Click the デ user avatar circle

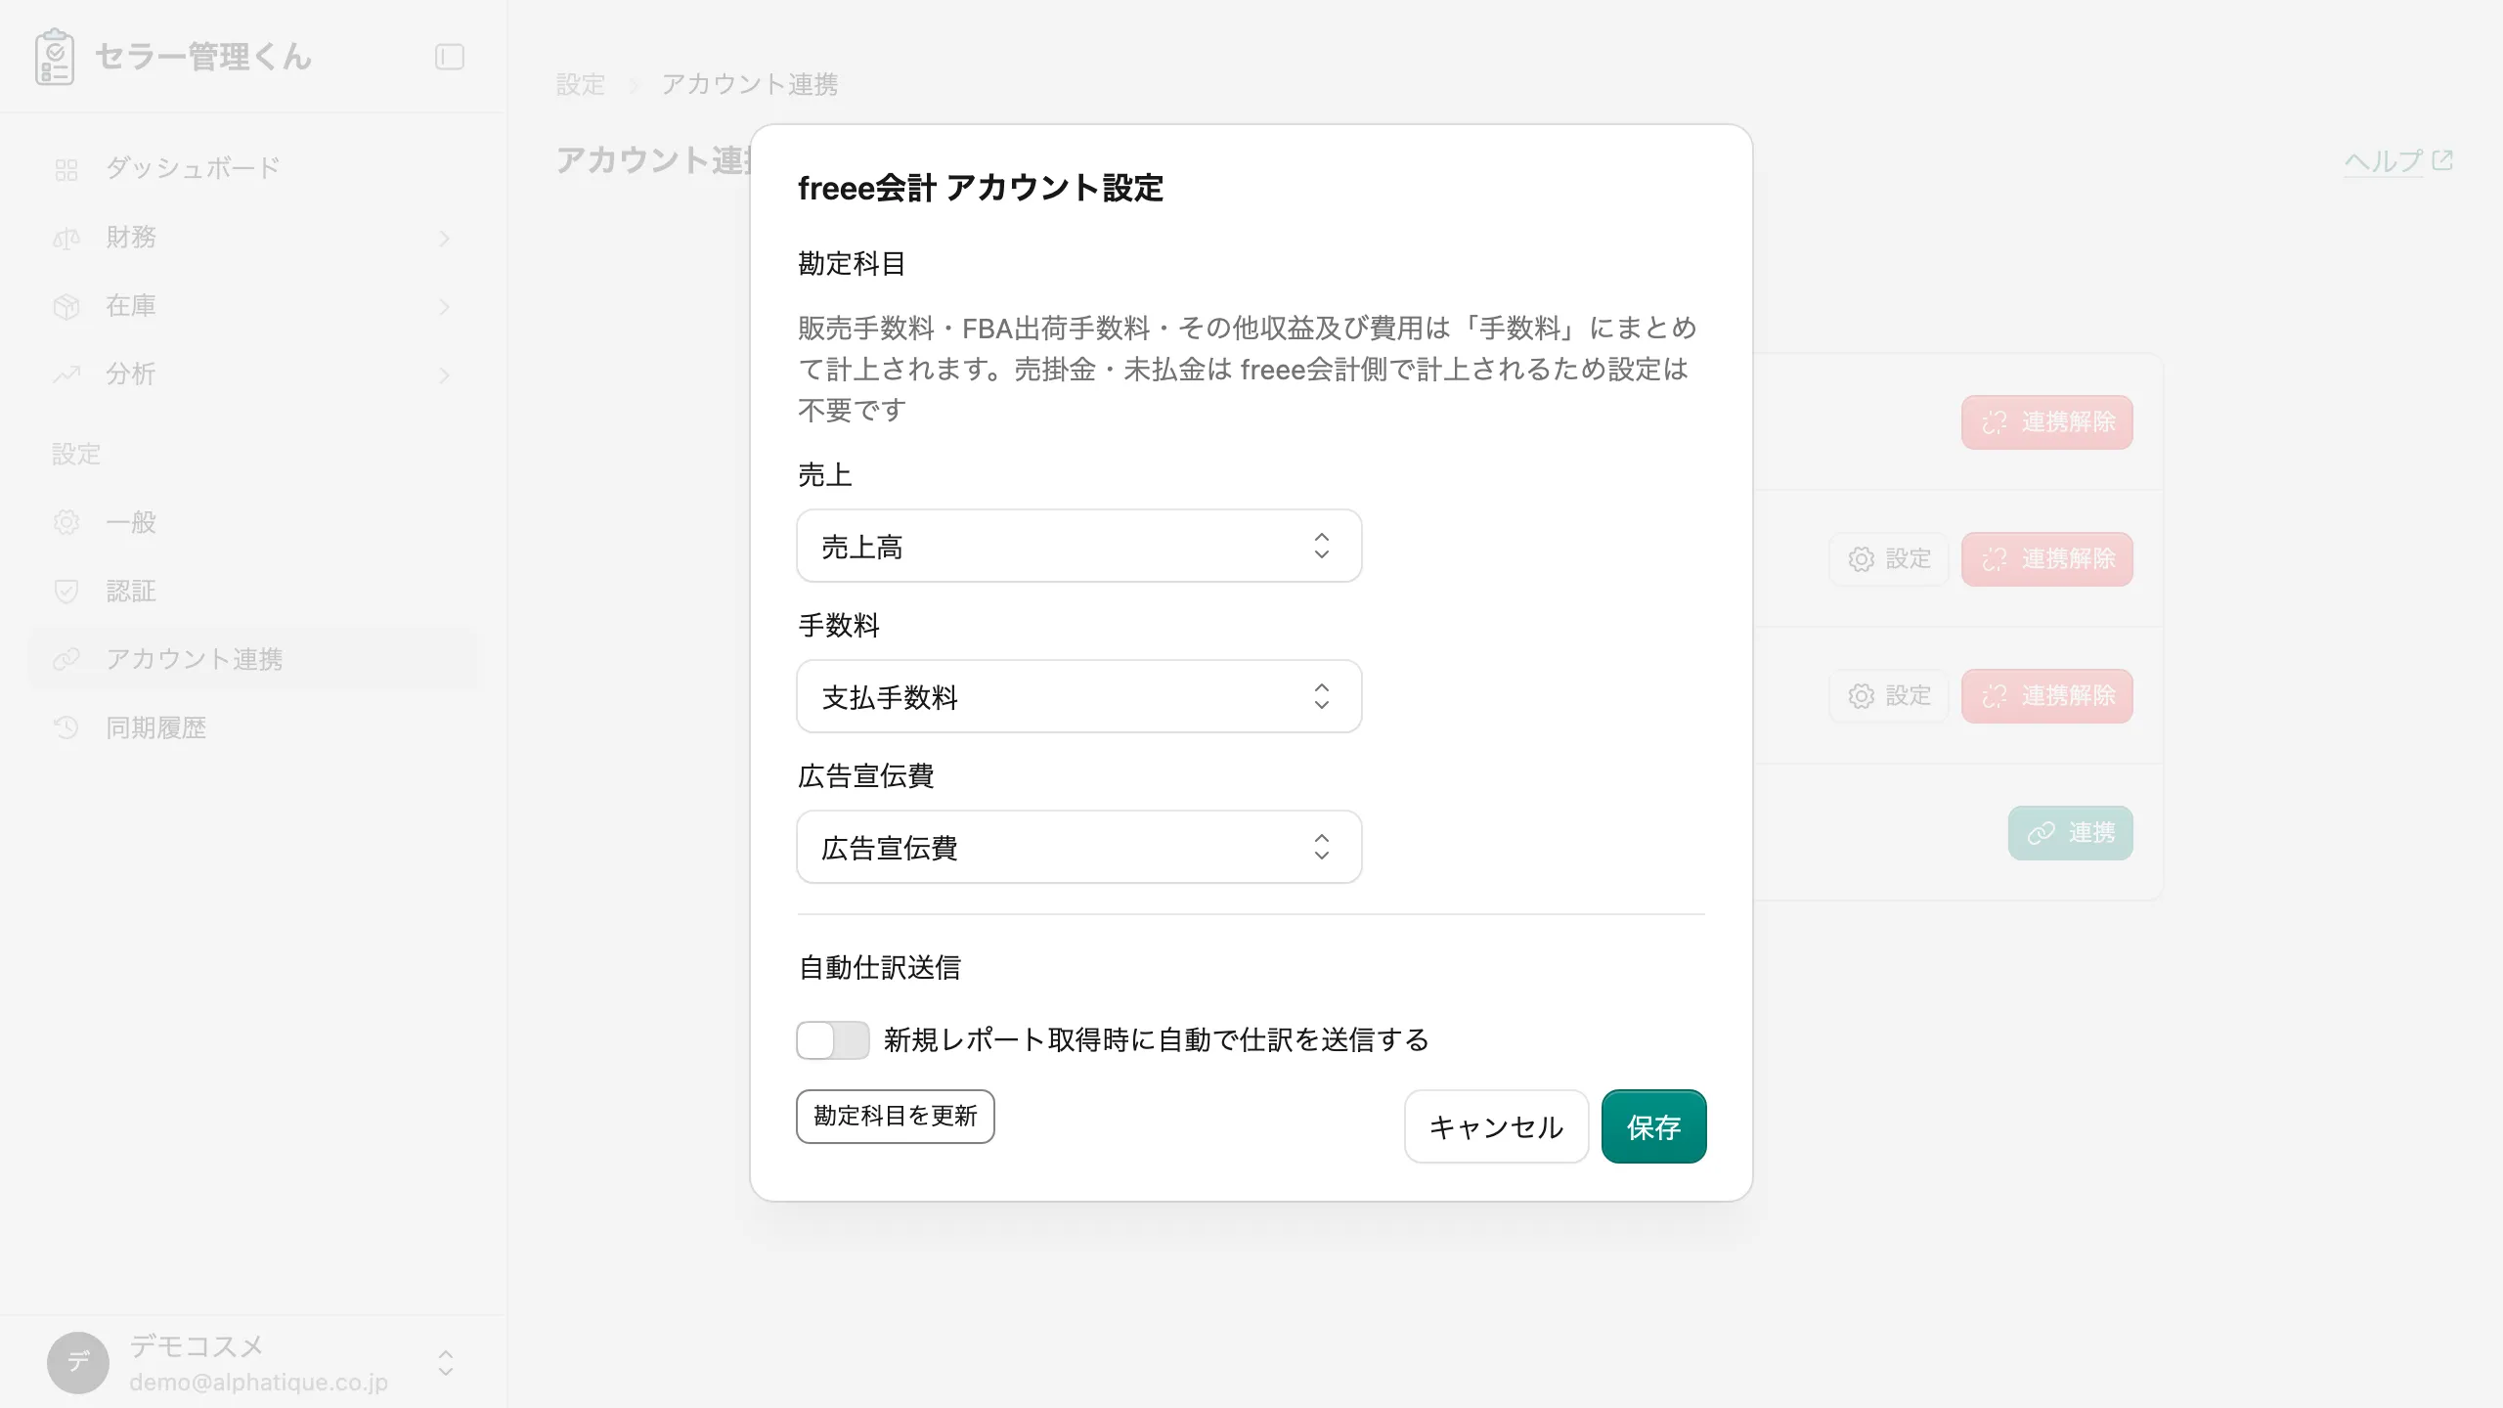(x=78, y=1362)
